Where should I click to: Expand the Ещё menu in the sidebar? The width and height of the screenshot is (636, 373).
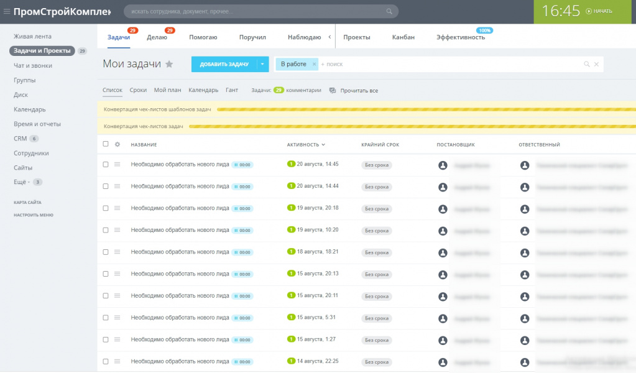[22, 182]
